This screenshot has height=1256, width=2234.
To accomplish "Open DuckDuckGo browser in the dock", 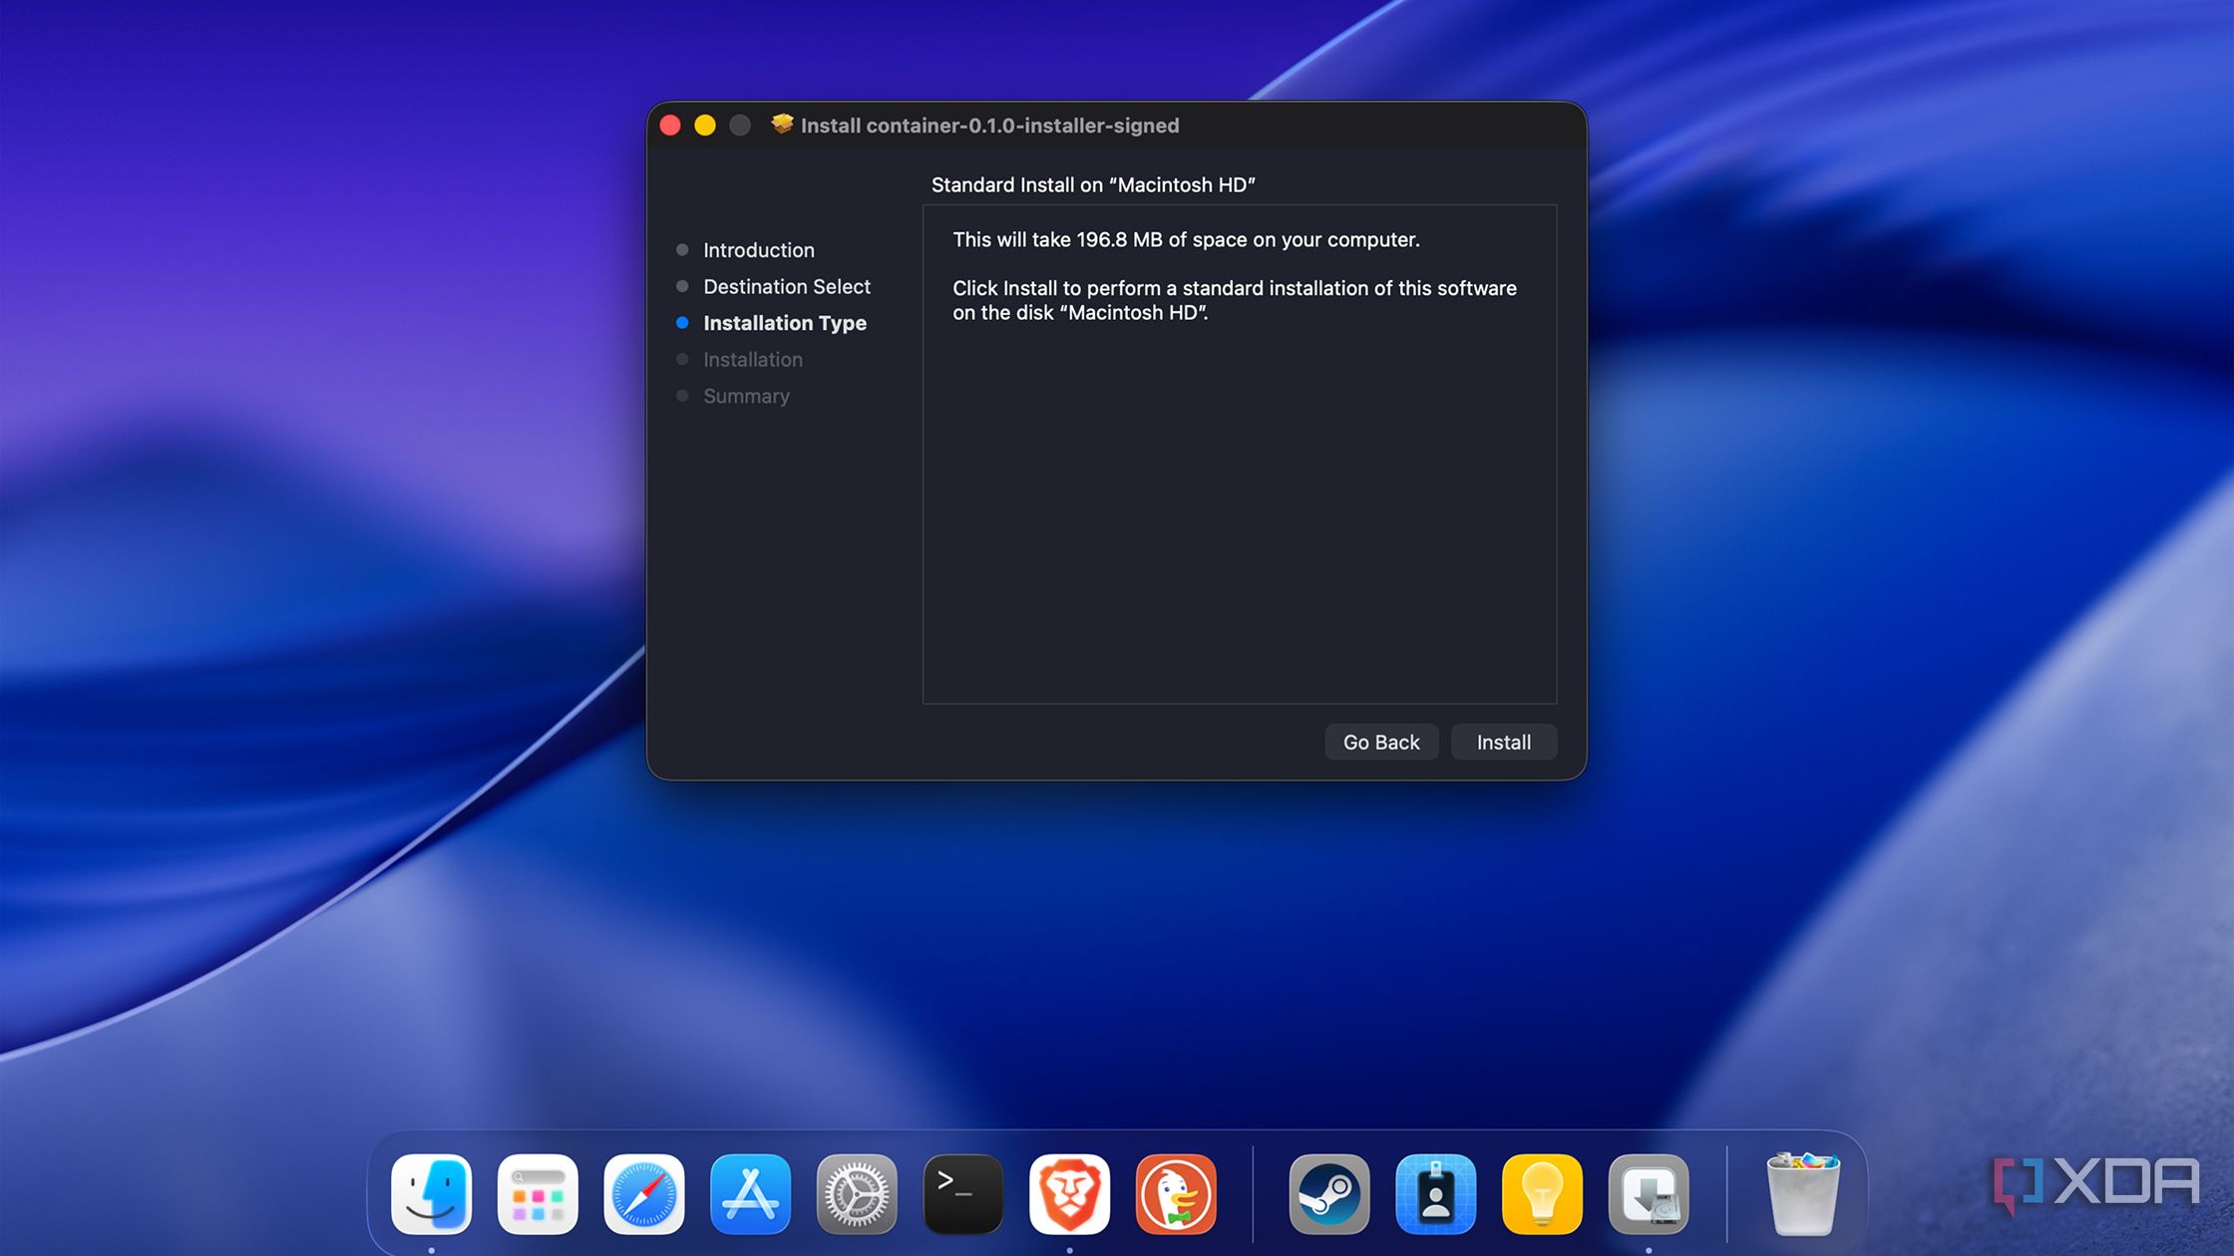I will coord(1176,1194).
